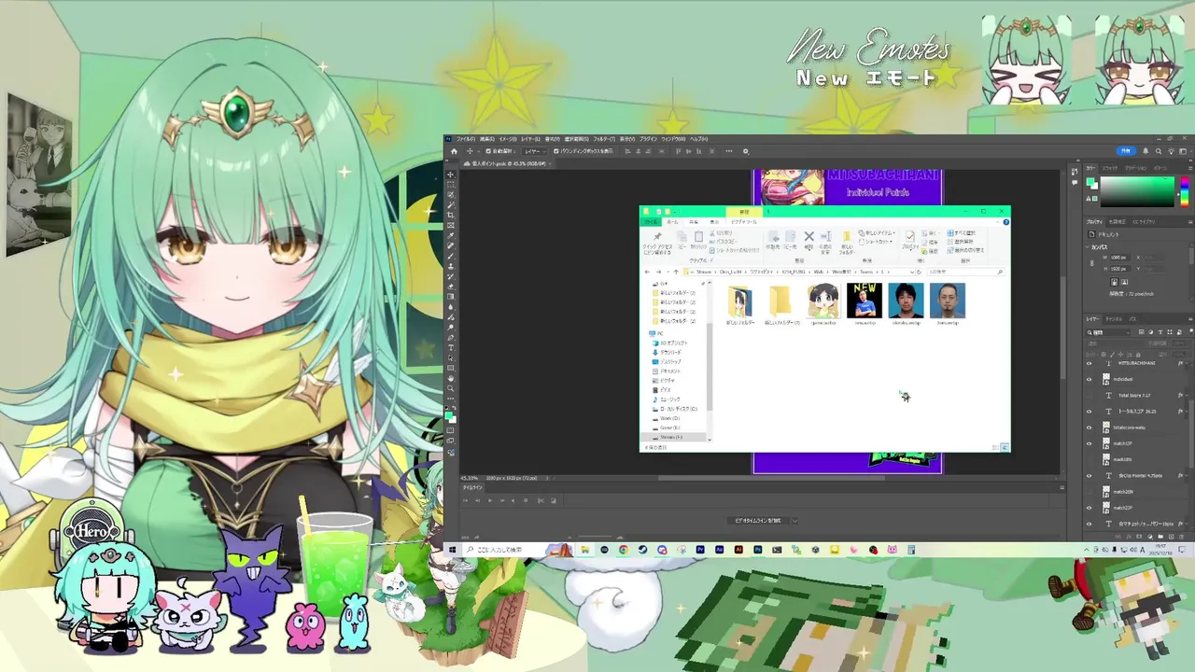Select the Crop tool
This screenshot has width=1195, height=672.
pos(451,215)
